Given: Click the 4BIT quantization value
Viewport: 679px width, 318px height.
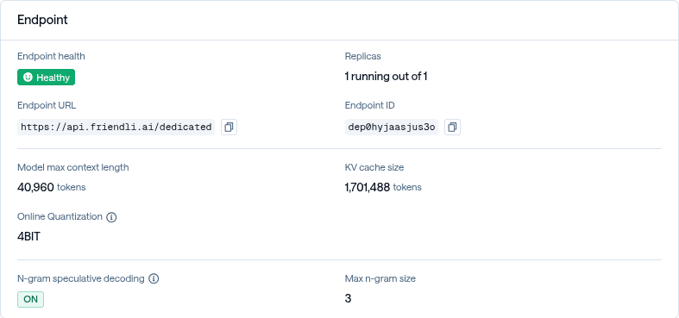Looking at the screenshot, I should coord(28,237).
